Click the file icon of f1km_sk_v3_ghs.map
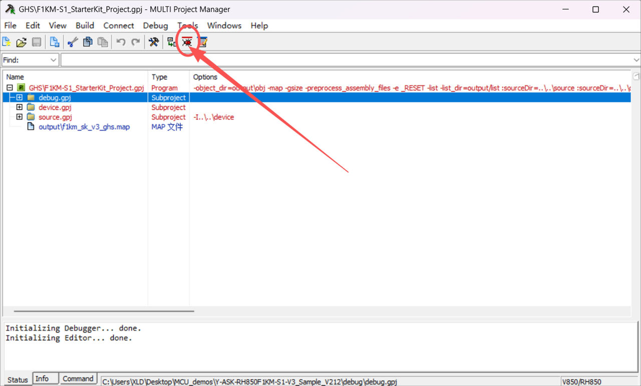The height and width of the screenshot is (386, 641). [x=31, y=127]
